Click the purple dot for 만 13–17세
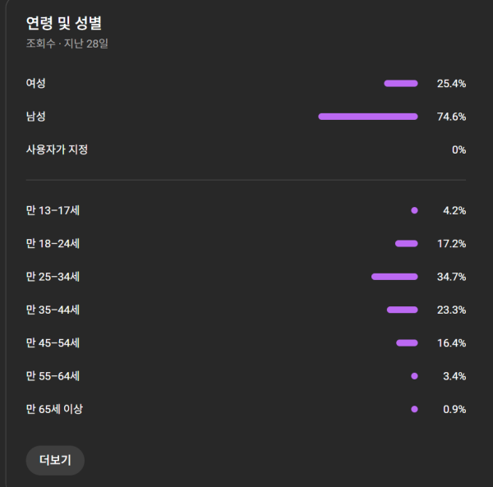This screenshot has height=487, width=493. [x=414, y=211]
